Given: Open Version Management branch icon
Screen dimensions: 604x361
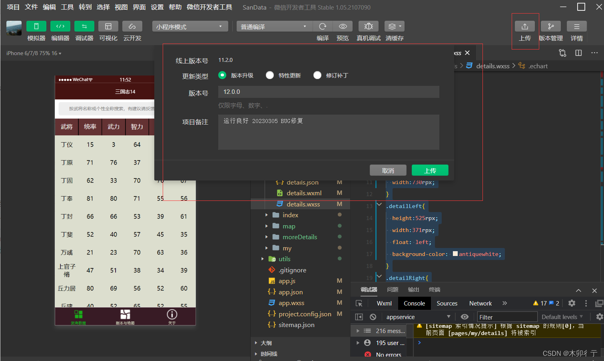Looking at the screenshot, I should coord(551,26).
